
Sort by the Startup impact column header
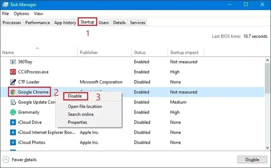[184, 53]
